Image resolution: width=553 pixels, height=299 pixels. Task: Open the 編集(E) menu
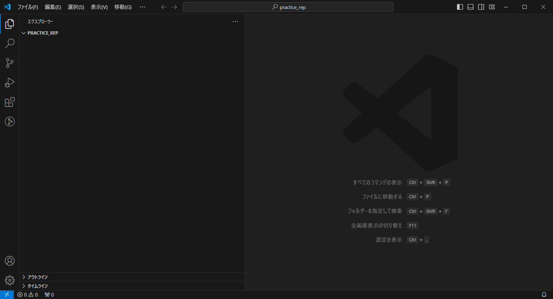coord(53,7)
